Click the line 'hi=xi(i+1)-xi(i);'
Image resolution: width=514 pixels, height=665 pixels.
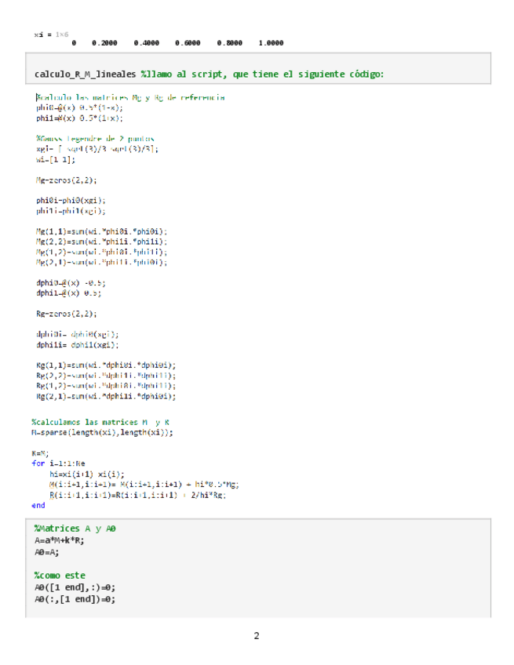click(x=87, y=474)
